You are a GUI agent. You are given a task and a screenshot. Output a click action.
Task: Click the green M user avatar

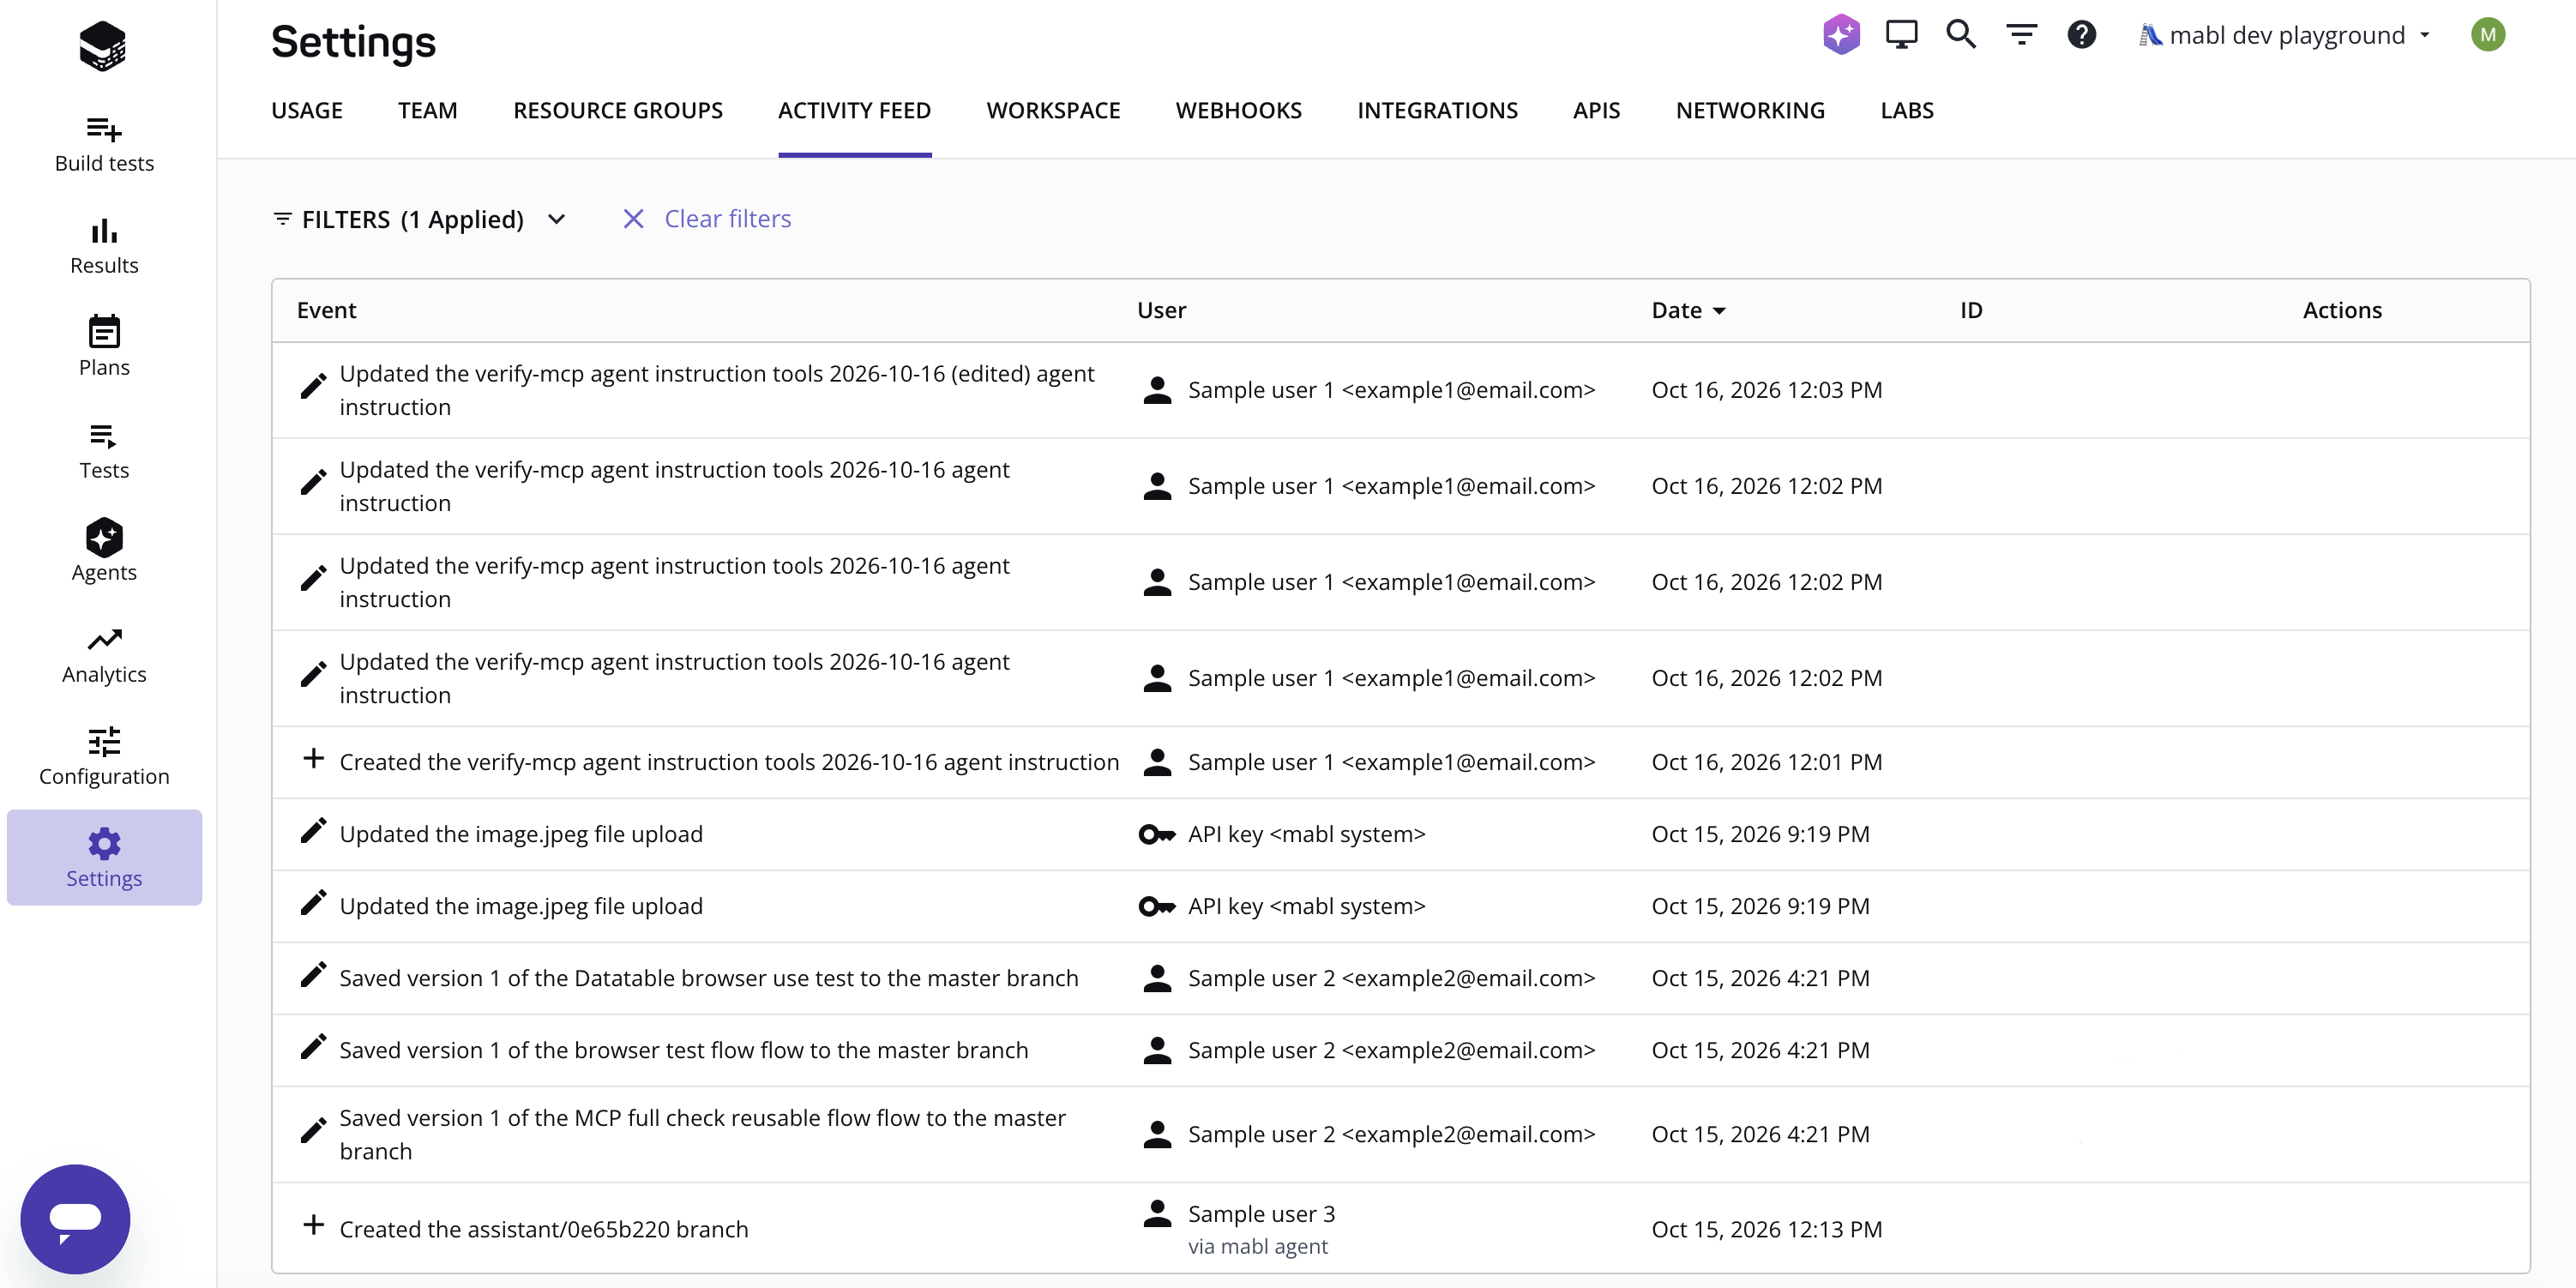coord(2487,35)
